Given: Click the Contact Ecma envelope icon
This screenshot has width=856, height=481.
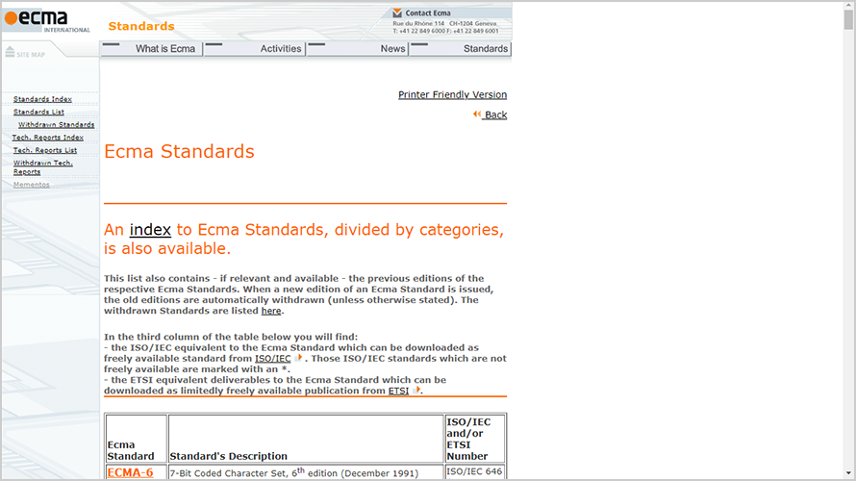Looking at the screenshot, I should pos(397,13).
